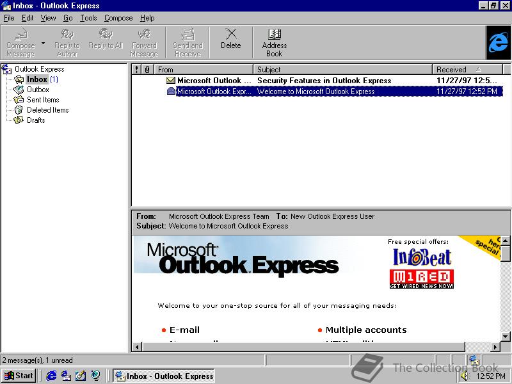Sort messages by Received column
Viewport: 512px width, 384px height.
tap(467, 69)
